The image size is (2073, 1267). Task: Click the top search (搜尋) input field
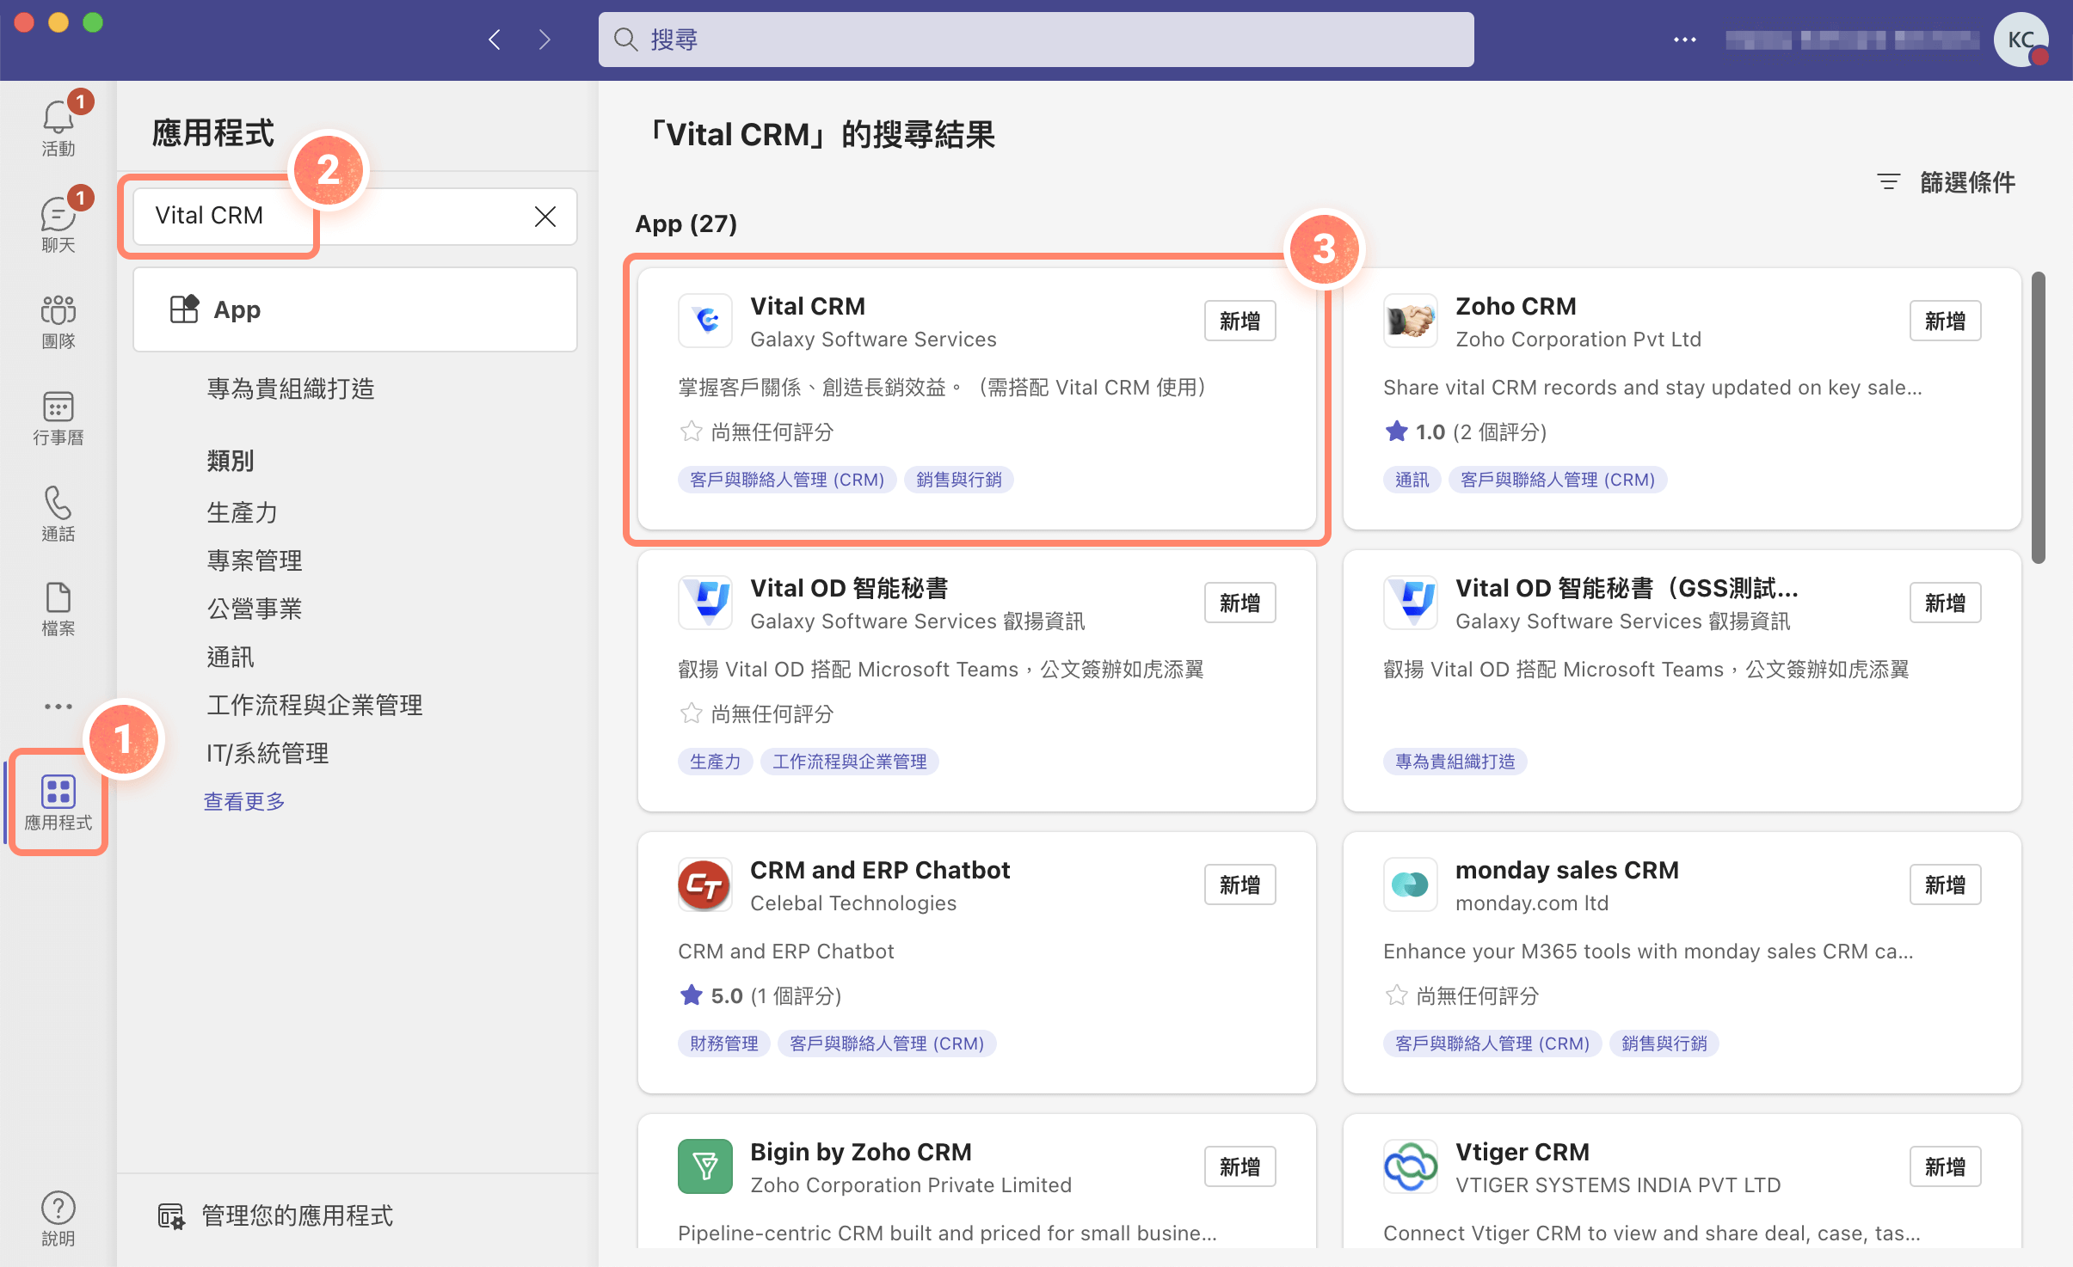click(x=1036, y=40)
